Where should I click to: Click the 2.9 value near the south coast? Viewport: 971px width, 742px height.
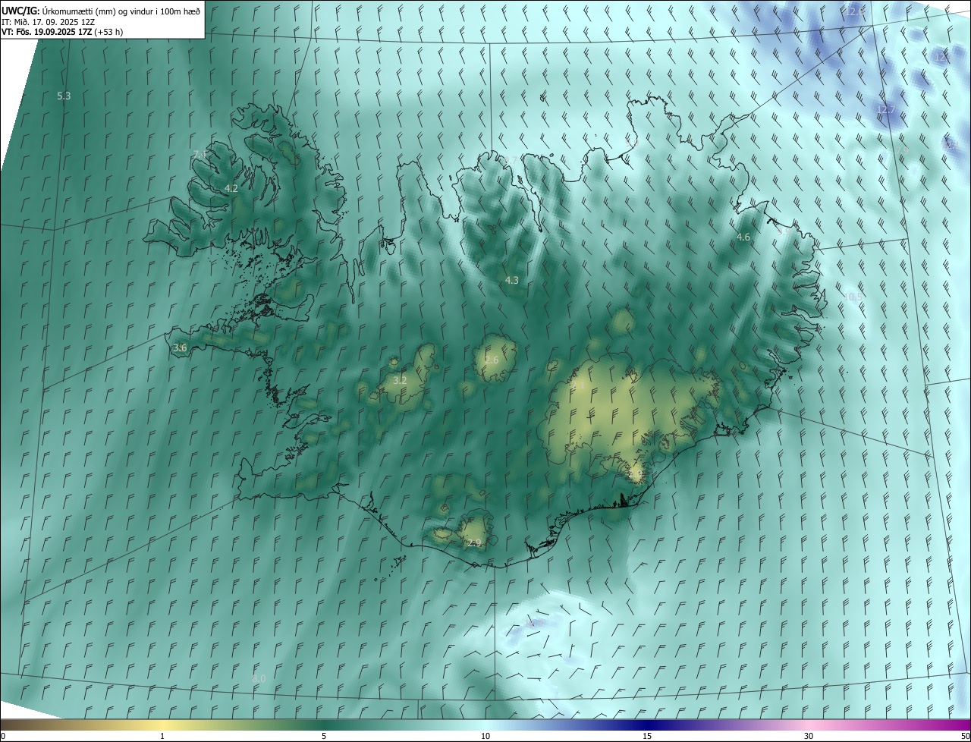474,542
